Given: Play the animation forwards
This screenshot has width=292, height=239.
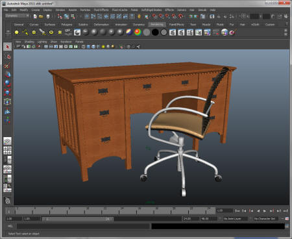Looking at the screenshot, I should click(x=265, y=210).
